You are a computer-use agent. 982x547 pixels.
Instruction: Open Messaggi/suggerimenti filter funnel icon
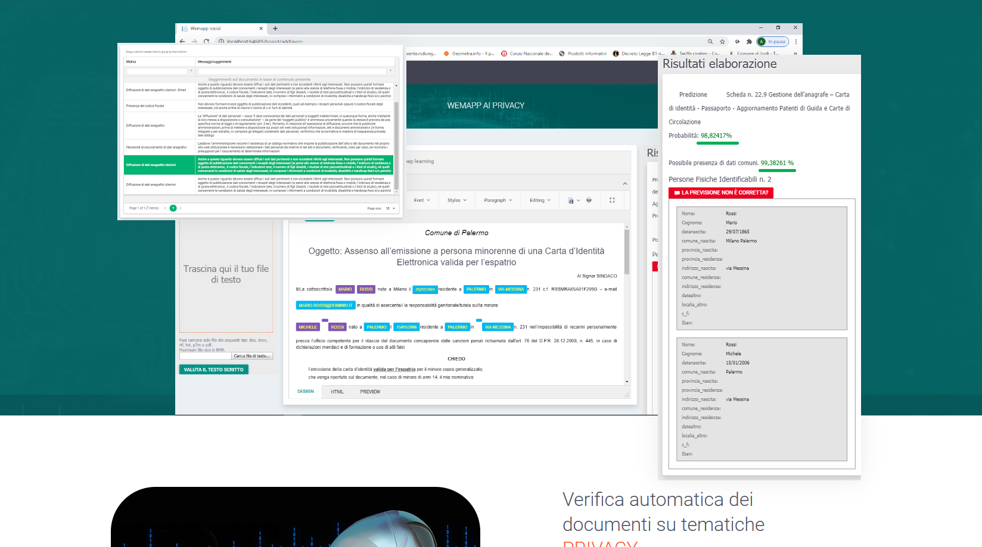pos(390,71)
